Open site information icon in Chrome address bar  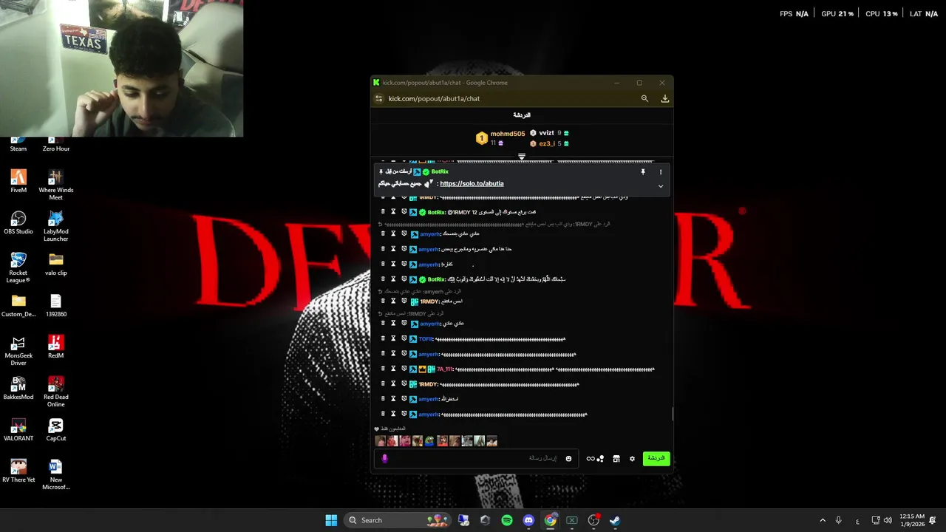tap(379, 98)
